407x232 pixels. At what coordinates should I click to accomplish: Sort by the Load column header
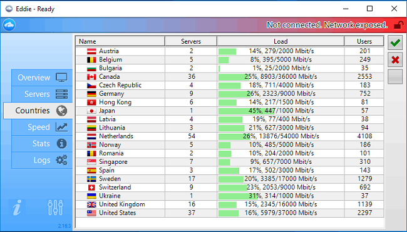[281, 41]
